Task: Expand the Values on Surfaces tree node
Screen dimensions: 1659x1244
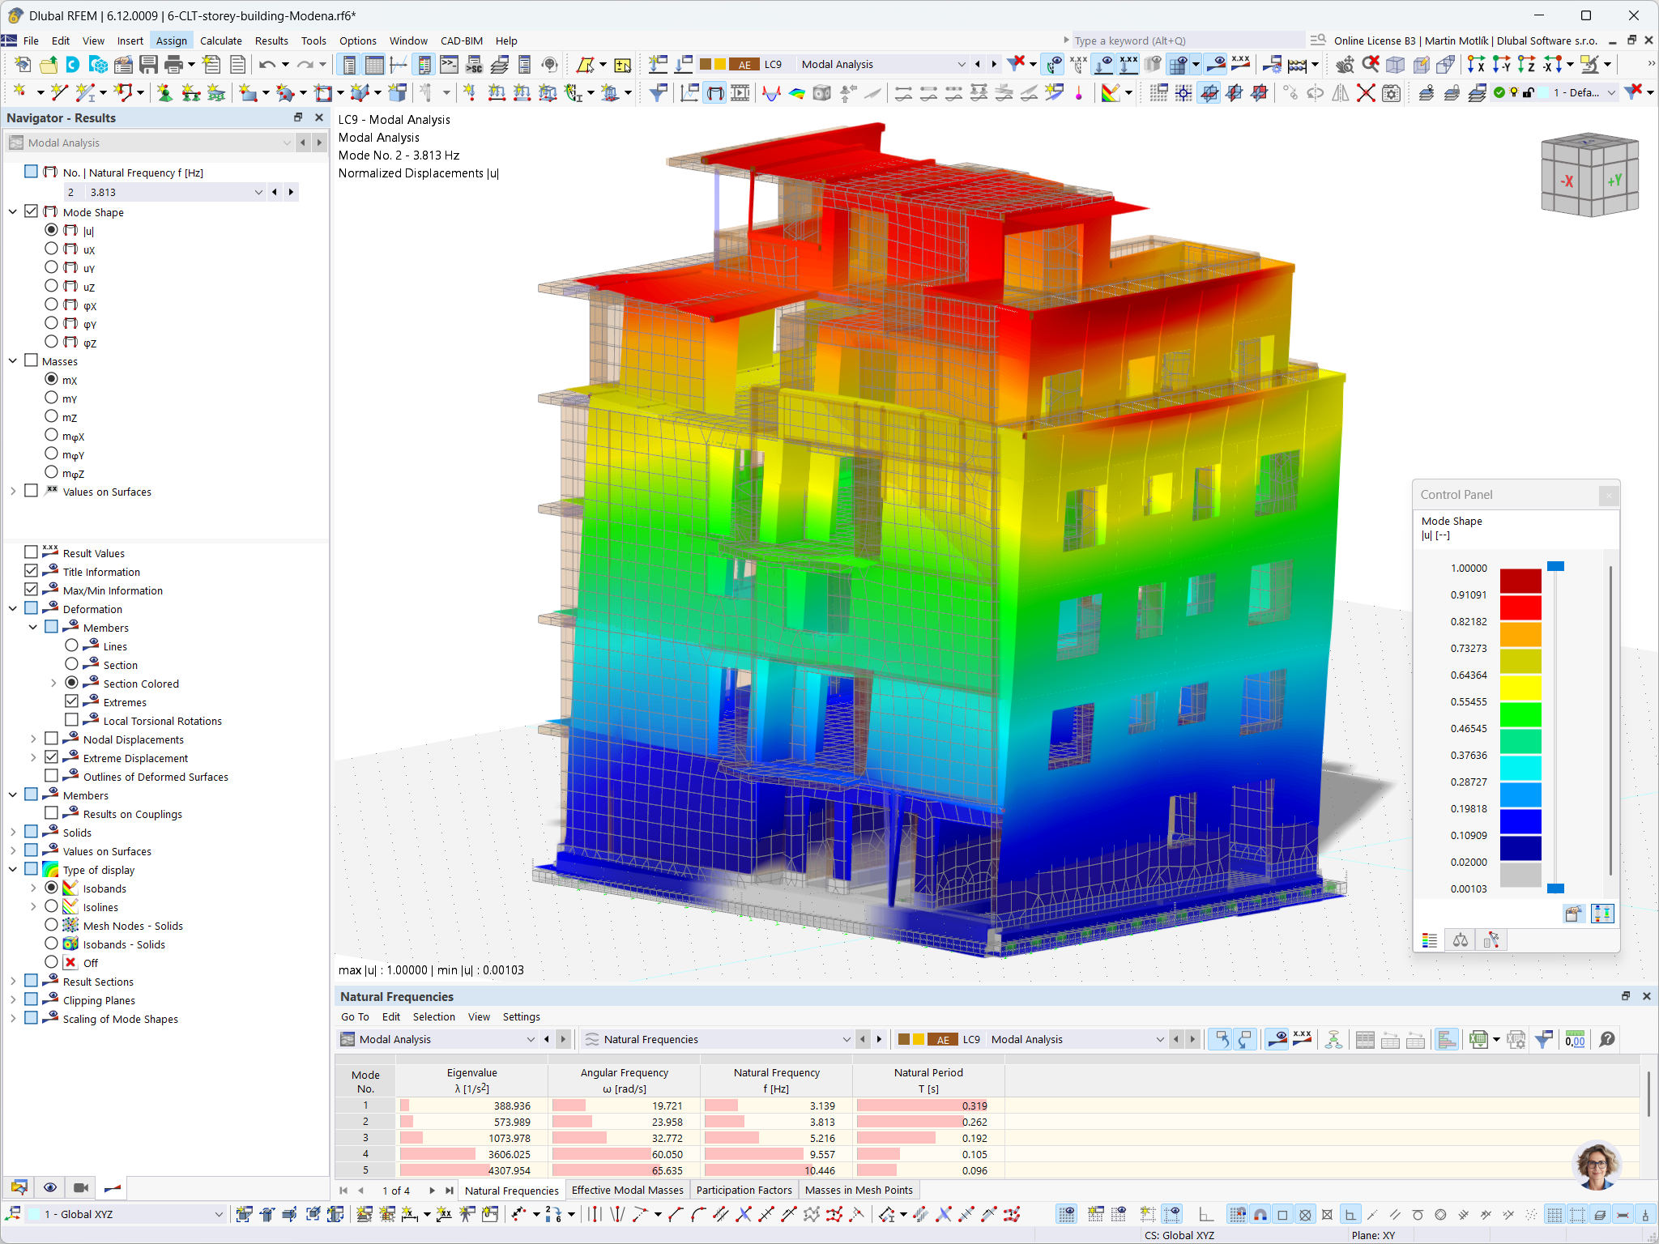Action: coord(13,491)
